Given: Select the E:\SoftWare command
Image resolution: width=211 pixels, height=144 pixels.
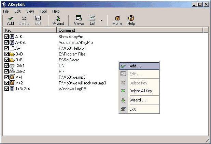Looking at the screenshot, I should (69, 60).
